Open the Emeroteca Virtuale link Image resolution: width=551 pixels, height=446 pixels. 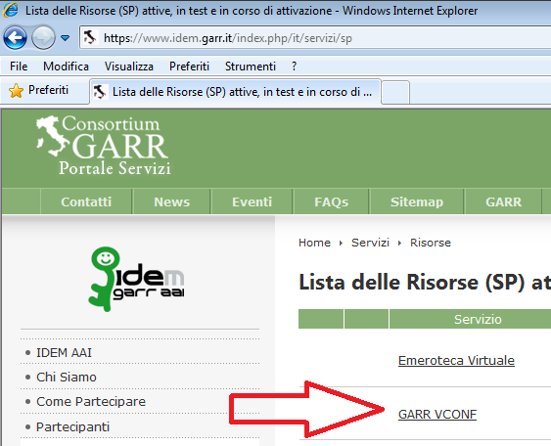click(456, 360)
